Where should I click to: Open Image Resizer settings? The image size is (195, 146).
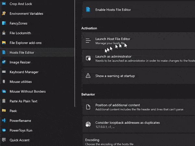(37, 62)
